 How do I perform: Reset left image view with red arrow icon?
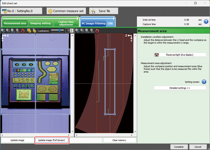click(23, 31)
